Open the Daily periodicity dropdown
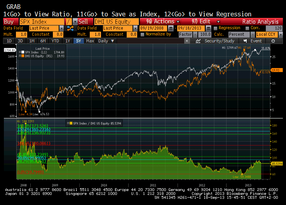The width and height of the screenshot is (286, 205). tap(106, 41)
